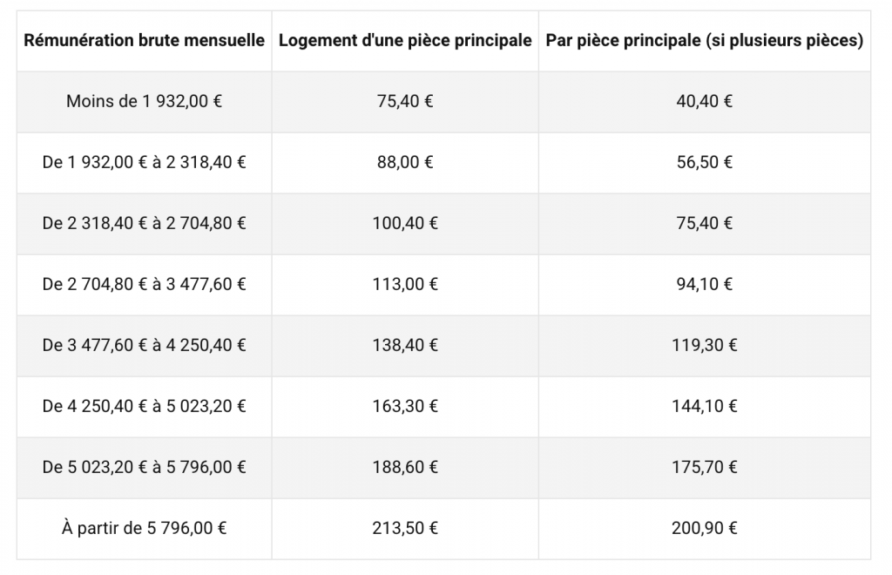Click the 94,10 € cell
This screenshot has height=575, width=892.
tap(704, 284)
